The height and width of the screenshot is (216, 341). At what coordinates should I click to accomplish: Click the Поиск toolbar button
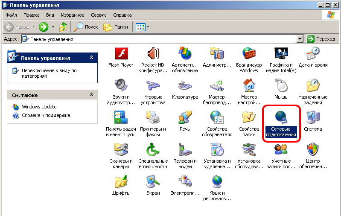click(x=86, y=27)
